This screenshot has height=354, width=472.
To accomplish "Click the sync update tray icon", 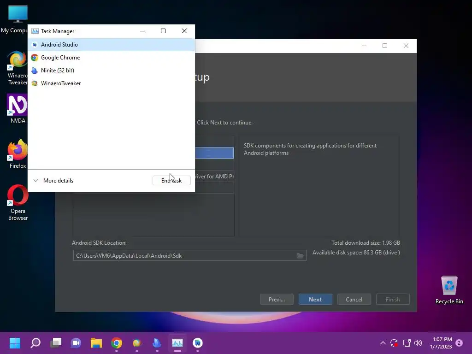I will (394, 343).
